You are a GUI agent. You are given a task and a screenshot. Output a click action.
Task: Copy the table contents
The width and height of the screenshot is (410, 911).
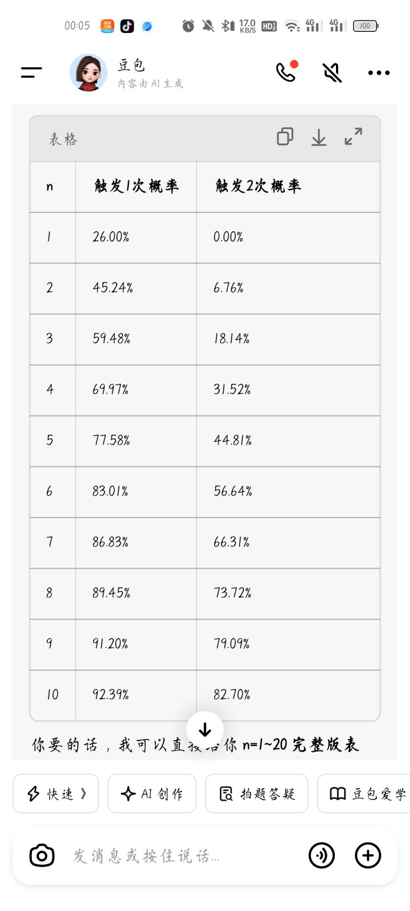[285, 137]
